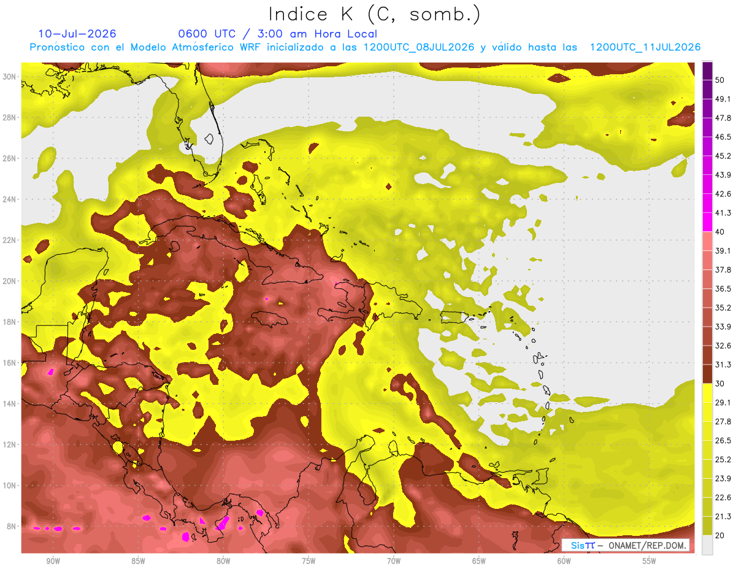Click the bright magenta colorbar segment above 40
736x569 pixels.
pos(707,222)
